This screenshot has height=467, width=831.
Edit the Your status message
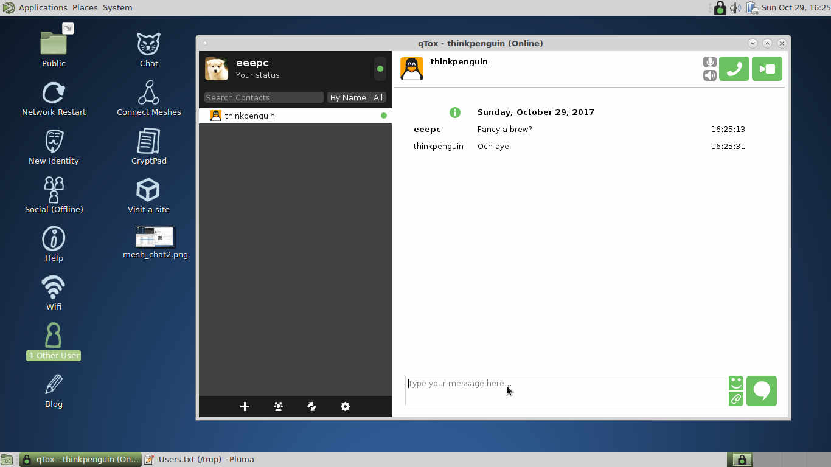258,75
